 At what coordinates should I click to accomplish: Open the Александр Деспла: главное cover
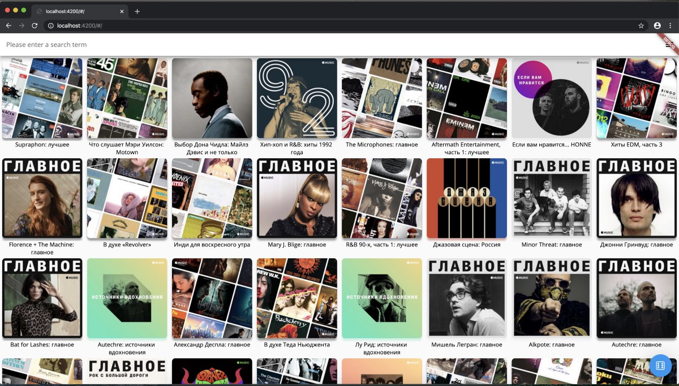click(212, 298)
